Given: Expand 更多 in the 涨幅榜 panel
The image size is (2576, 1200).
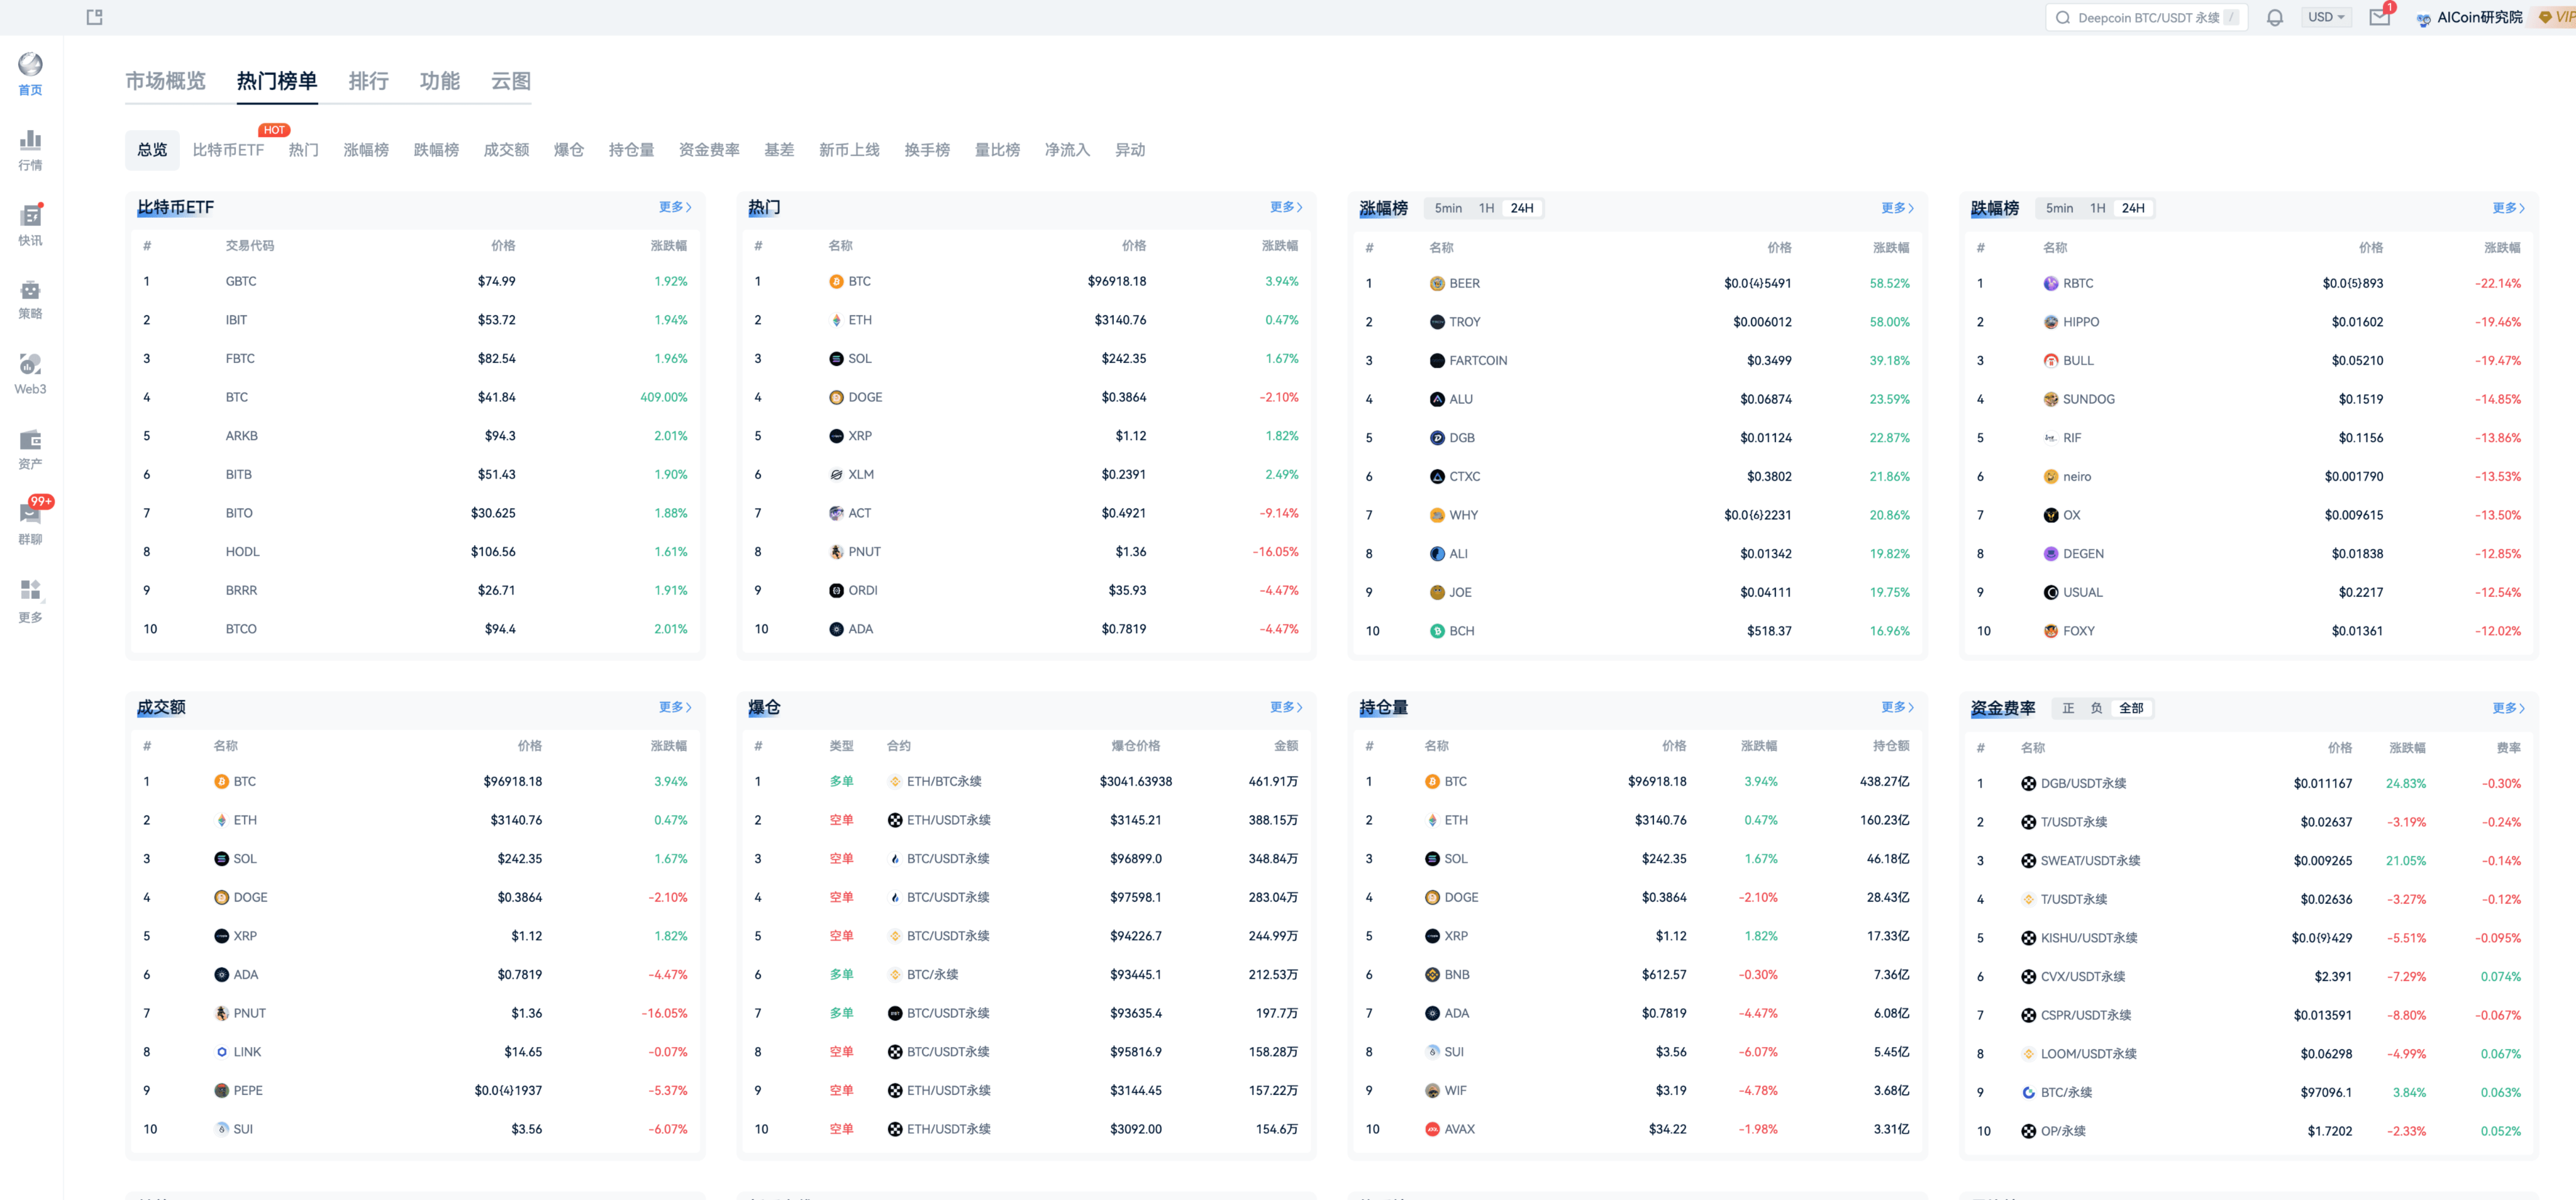Looking at the screenshot, I should (x=1897, y=208).
